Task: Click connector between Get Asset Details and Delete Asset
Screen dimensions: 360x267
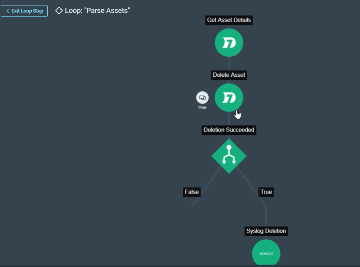Action: [229, 63]
